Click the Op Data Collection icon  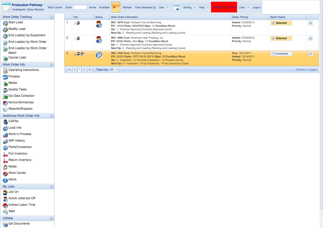click(x=5, y=97)
